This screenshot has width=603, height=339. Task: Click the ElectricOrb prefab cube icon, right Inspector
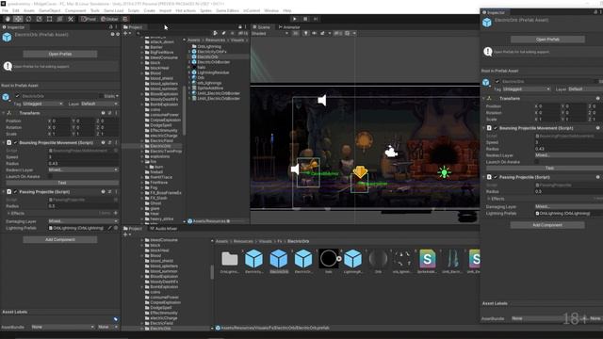[x=487, y=23]
